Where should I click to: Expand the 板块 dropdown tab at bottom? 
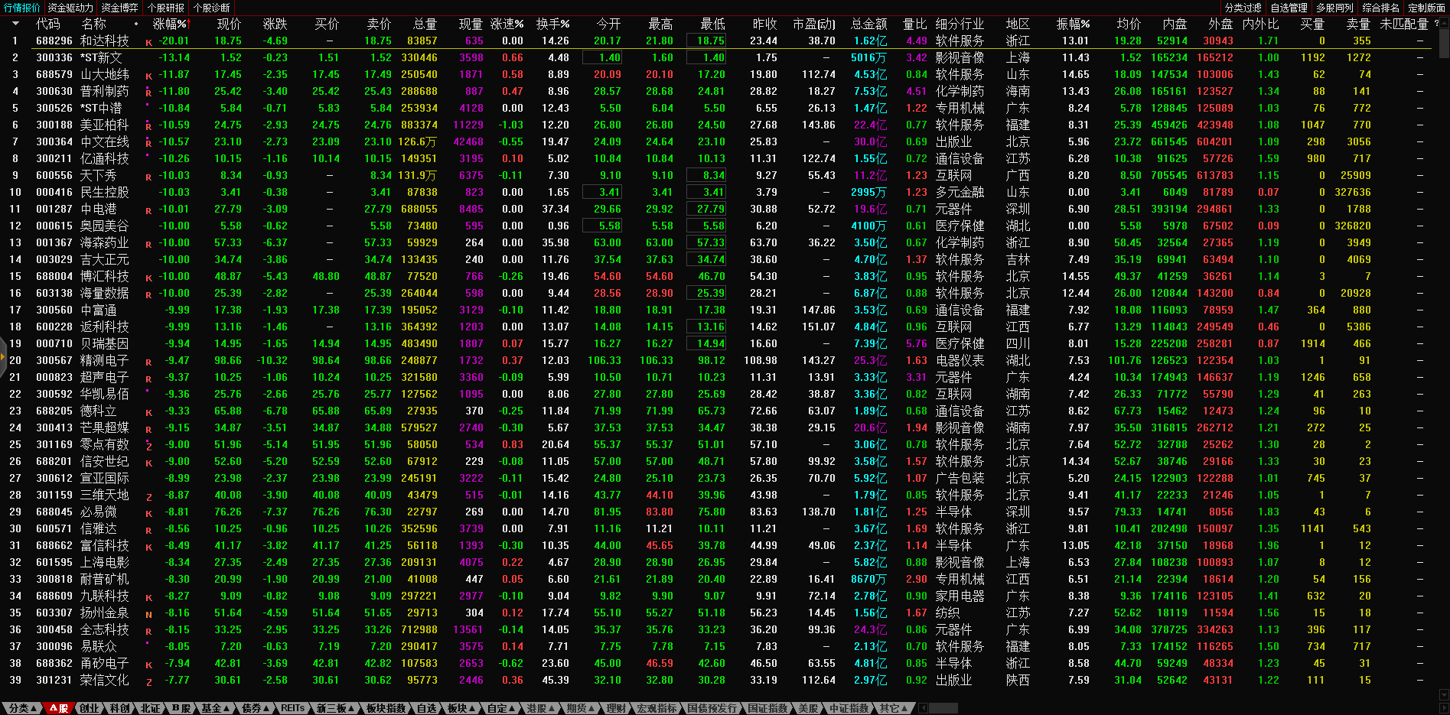tap(461, 708)
